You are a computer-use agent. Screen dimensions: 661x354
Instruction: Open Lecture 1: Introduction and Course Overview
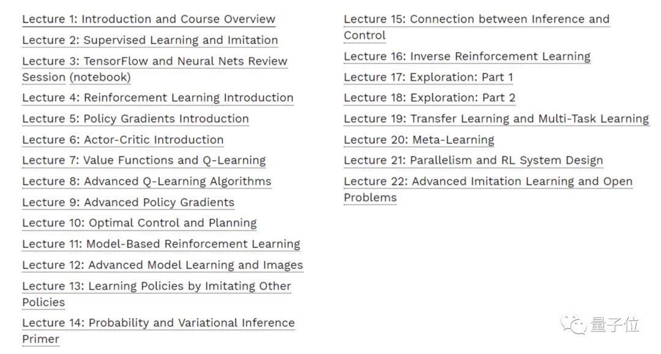point(149,20)
